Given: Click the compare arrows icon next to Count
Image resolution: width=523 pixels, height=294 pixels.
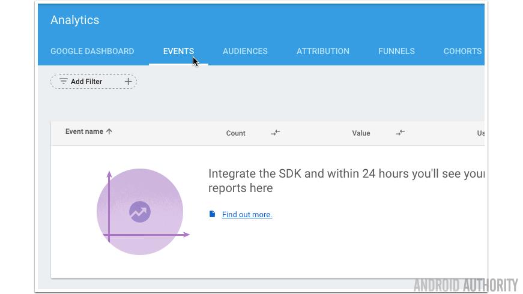Looking at the screenshot, I should click(275, 133).
